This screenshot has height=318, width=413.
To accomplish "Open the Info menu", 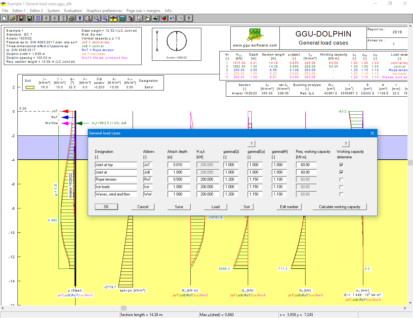I will 168,11.
